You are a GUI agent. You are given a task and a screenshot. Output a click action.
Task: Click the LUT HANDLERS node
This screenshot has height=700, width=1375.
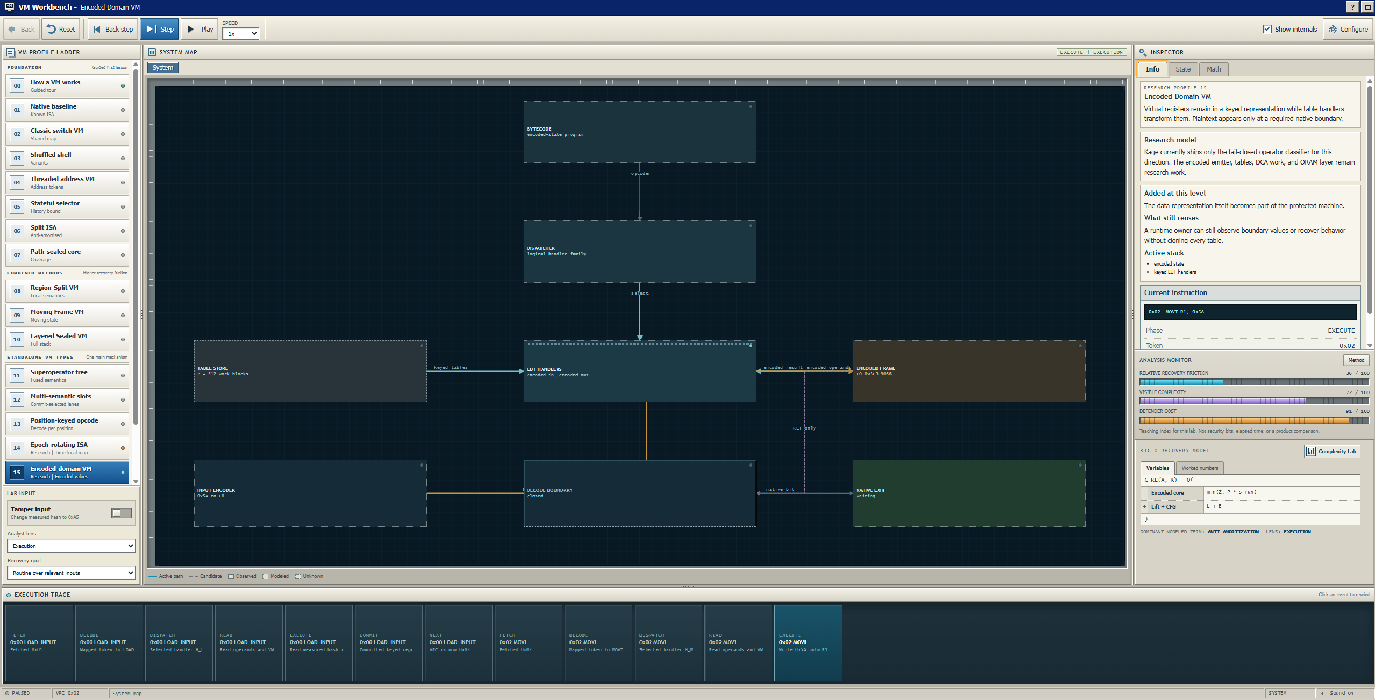pos(639,371)
